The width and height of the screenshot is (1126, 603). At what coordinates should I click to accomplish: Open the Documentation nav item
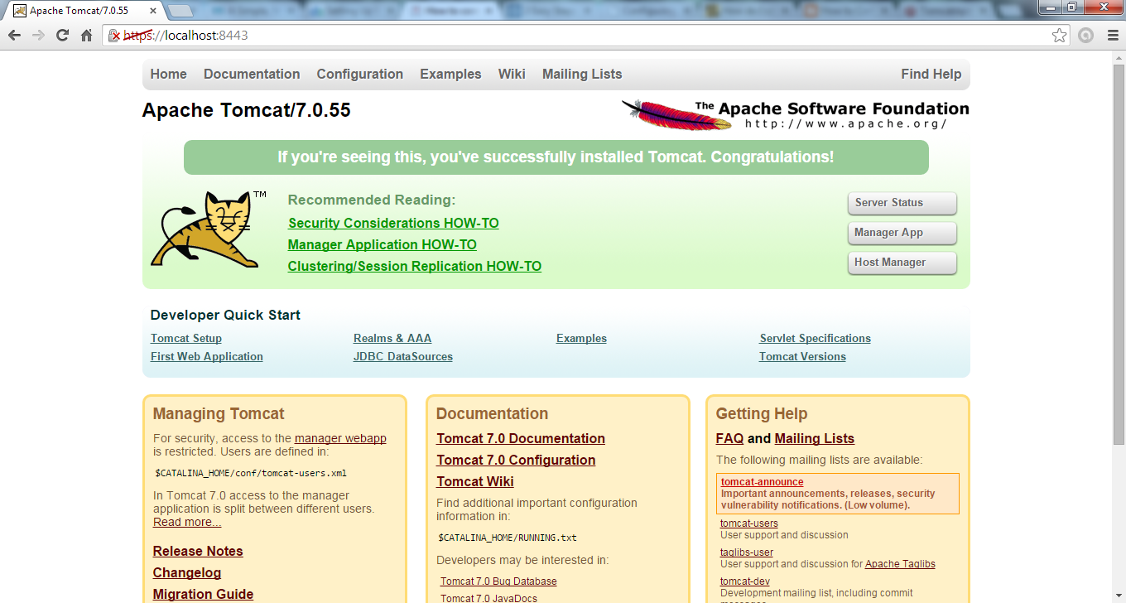252,74
